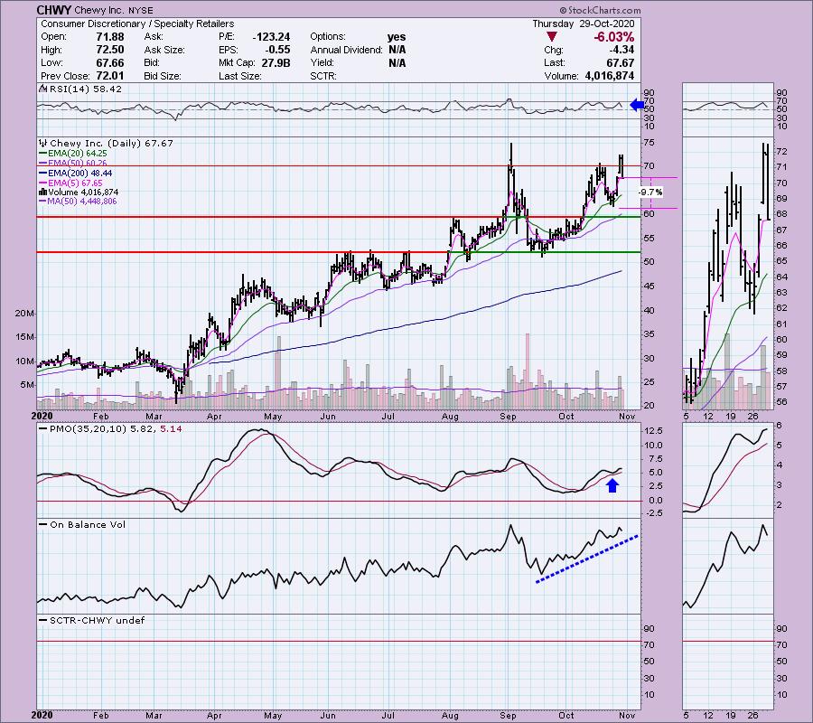Click the 'SCTR:' label in the header

323,76
